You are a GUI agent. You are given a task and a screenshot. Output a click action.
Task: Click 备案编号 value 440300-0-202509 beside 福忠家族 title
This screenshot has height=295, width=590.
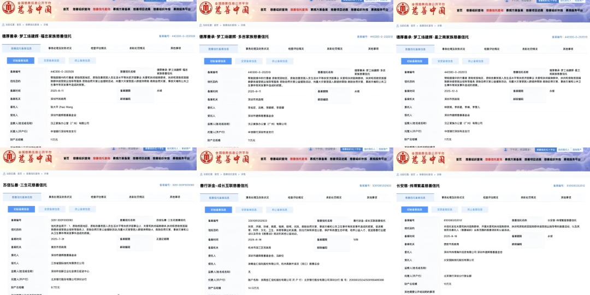coord(182,36)
